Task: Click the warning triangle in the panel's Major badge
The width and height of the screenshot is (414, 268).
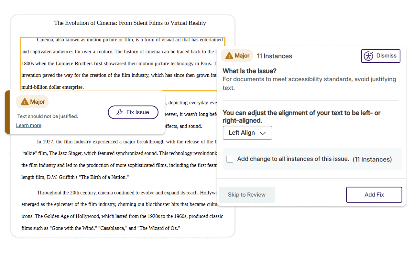Action: pyautogui.click(x=229, y=56)
